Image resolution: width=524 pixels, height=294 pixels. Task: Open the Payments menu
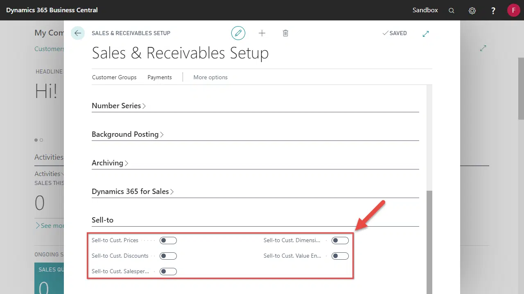pyautogui.click(x=160, y=77)
